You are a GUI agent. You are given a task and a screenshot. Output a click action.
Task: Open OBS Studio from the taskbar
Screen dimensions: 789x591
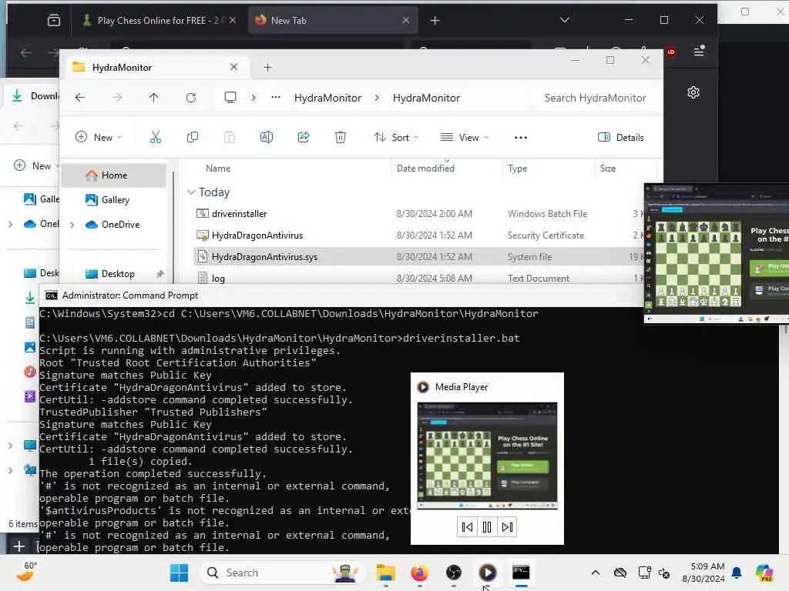coord(453,573)
